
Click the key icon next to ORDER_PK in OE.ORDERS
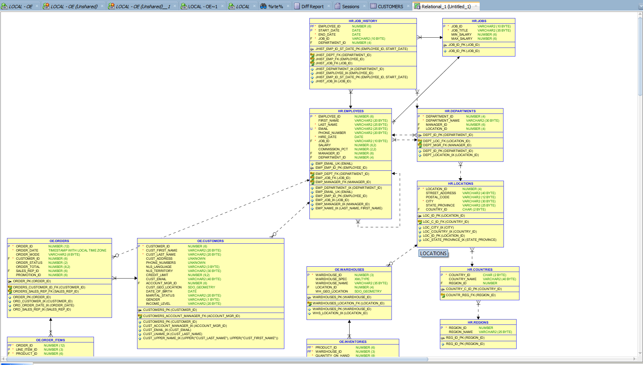point(10,281)
